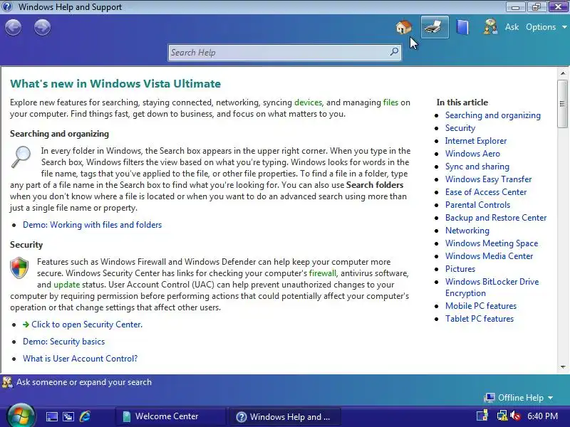Click the scrollbar up arrow
The width and height of the screenshot is (570, 427).
click(x=562, y=73)
